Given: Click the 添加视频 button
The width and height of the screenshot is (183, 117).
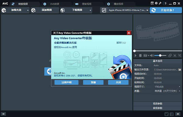Looking at the screenshot, I should (45, 10).
